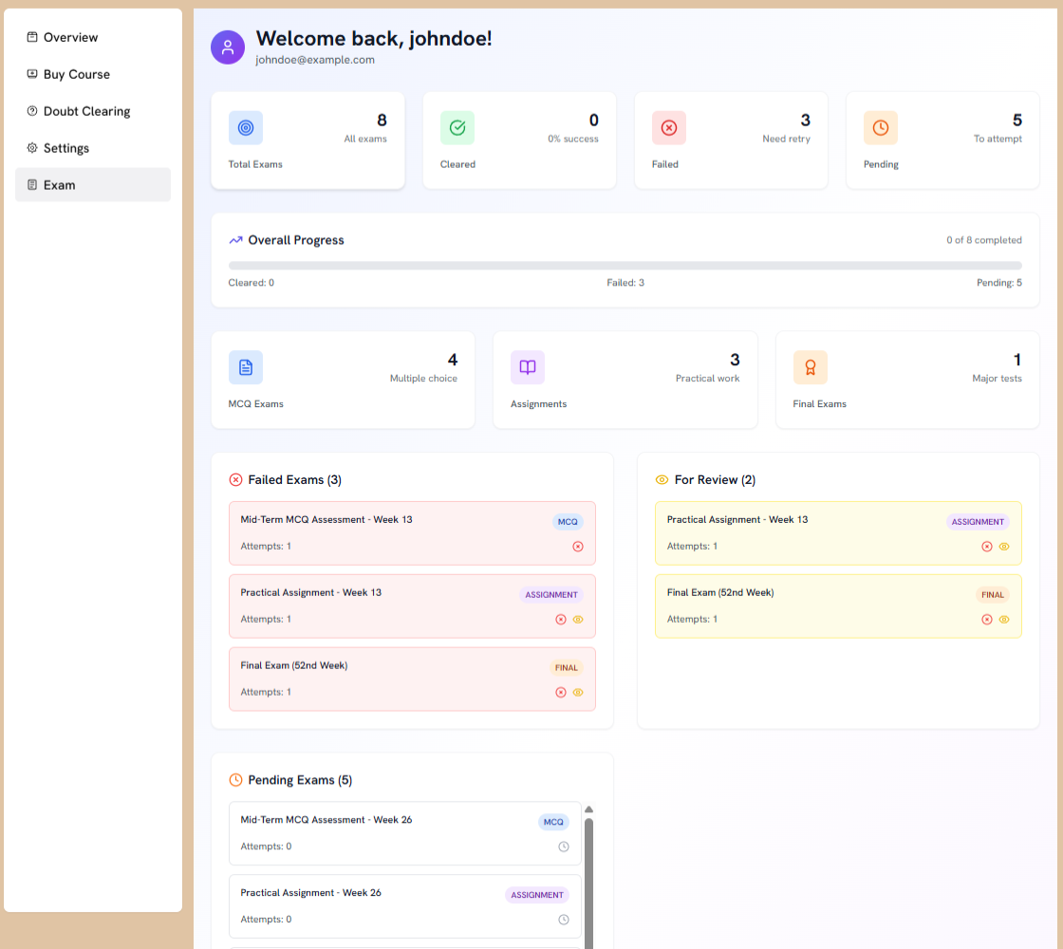The height and width of the screenshot is (949, 1063).
Task: Click clock icon on Practical Assignment Week 26
Action: pyautogui.click(x=564, y=920)
